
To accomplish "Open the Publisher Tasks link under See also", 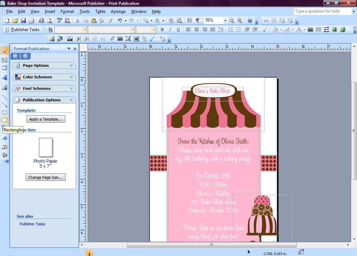I will tap(32, 224).
